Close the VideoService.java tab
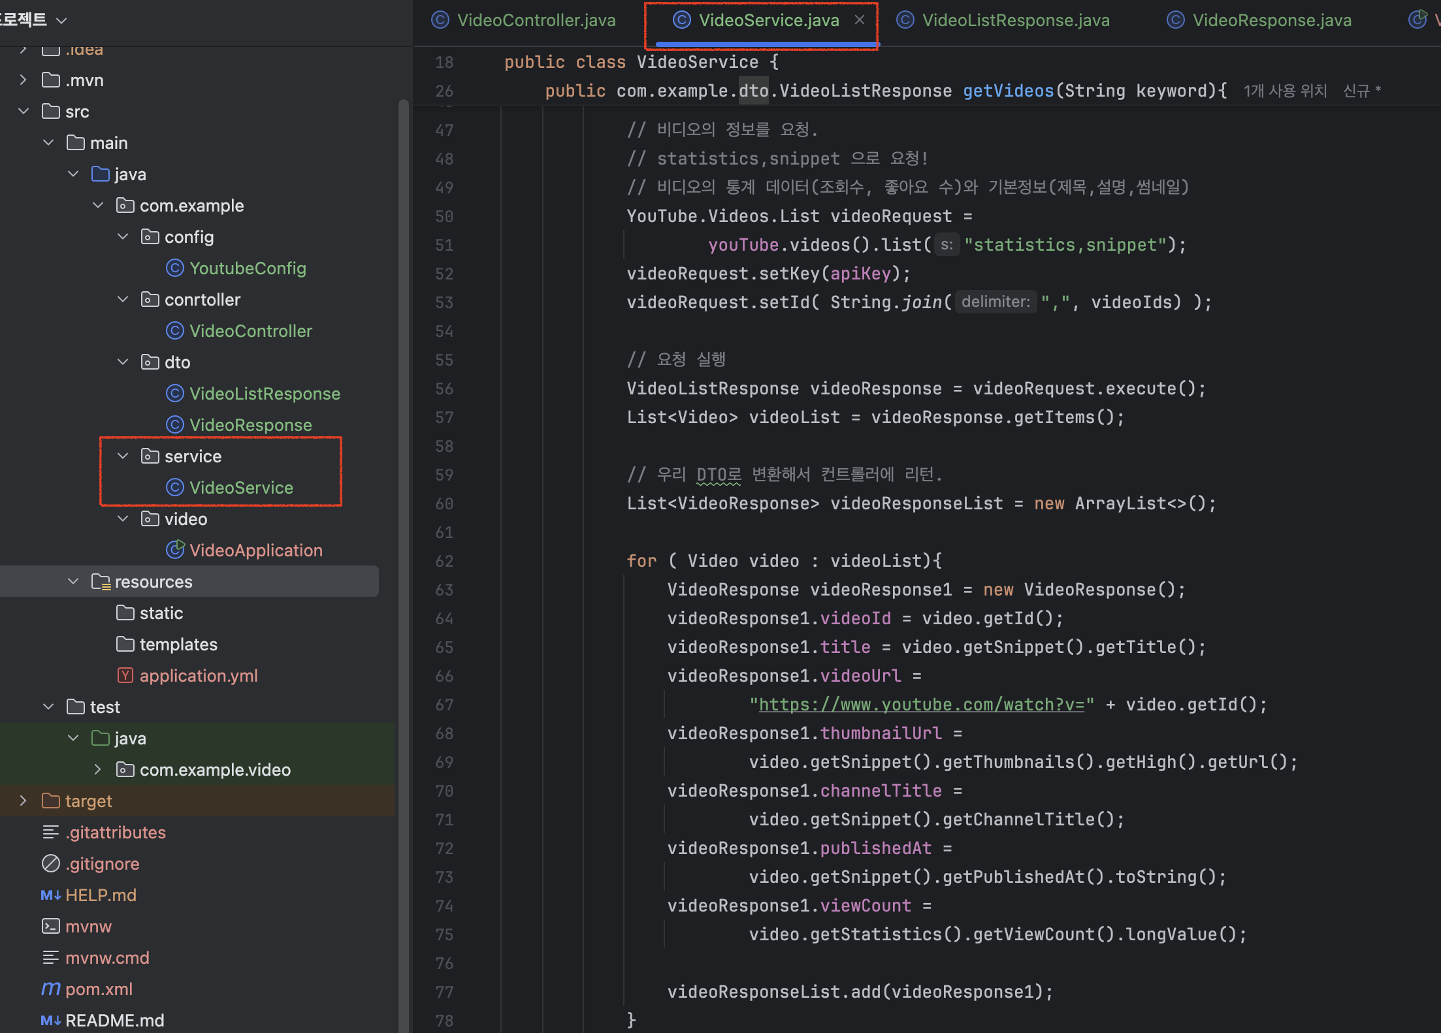Image resolution: width=1441 pixels, height=1033 pixels. [860, 20]
